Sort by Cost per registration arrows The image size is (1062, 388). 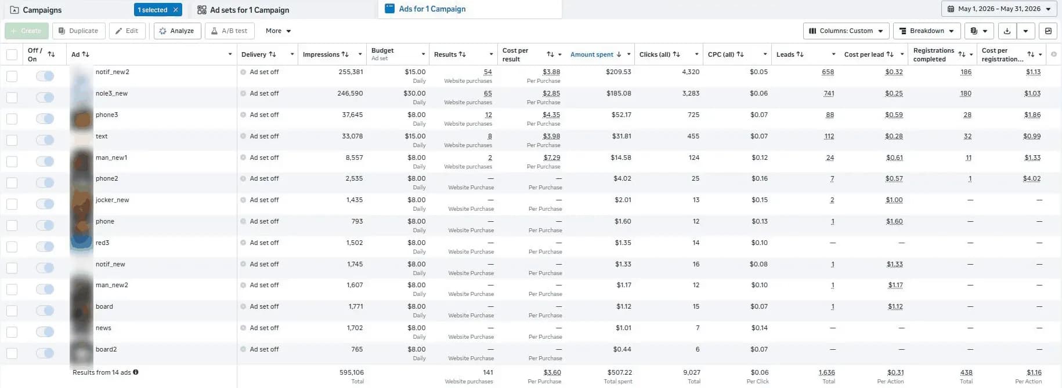(1031, 54)
